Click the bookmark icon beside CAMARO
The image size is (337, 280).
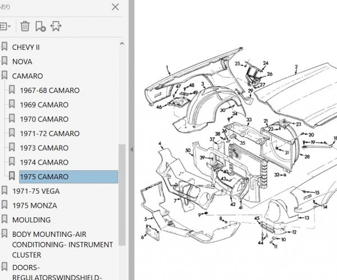(x=4, y=75)
